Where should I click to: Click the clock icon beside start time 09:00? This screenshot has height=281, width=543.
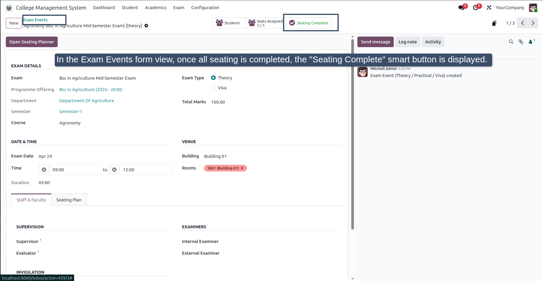[x=44, y=170]
